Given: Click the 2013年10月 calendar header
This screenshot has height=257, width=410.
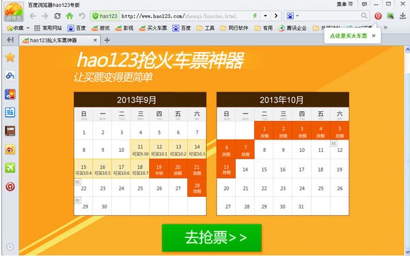Looking at the screenshot, I should click(x=283, y=100).
